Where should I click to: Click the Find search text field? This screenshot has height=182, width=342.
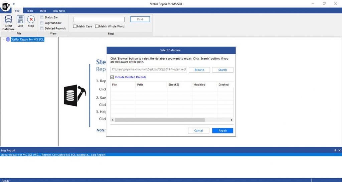point(99,20)
